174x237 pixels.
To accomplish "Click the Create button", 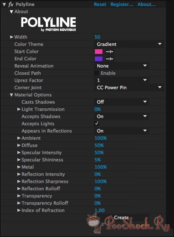I will [122, 217].
